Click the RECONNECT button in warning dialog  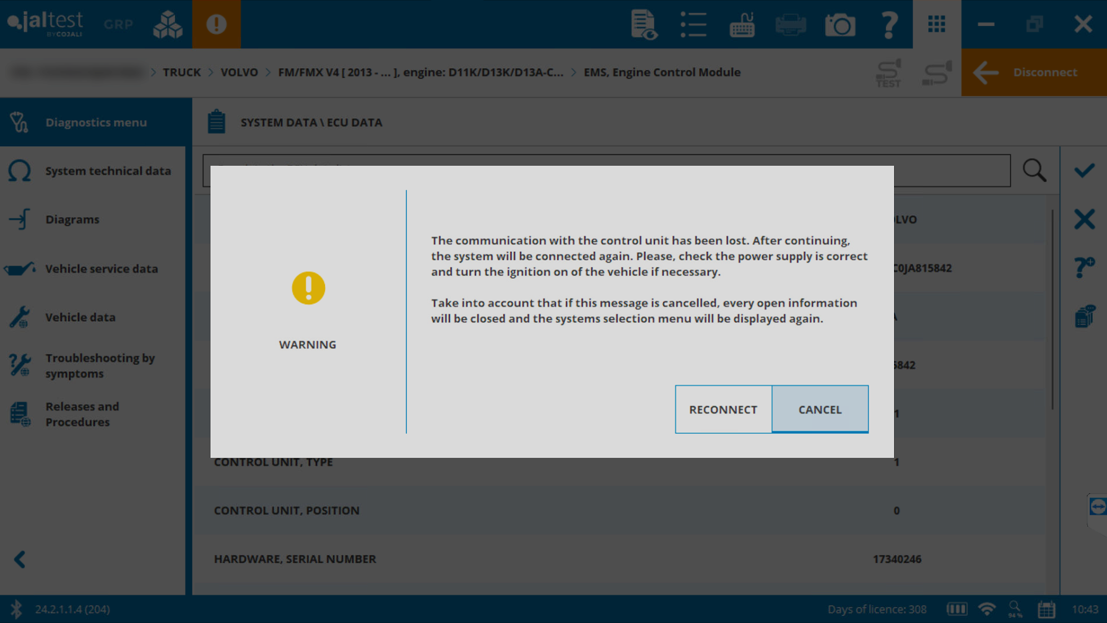(x=723, y=410)
